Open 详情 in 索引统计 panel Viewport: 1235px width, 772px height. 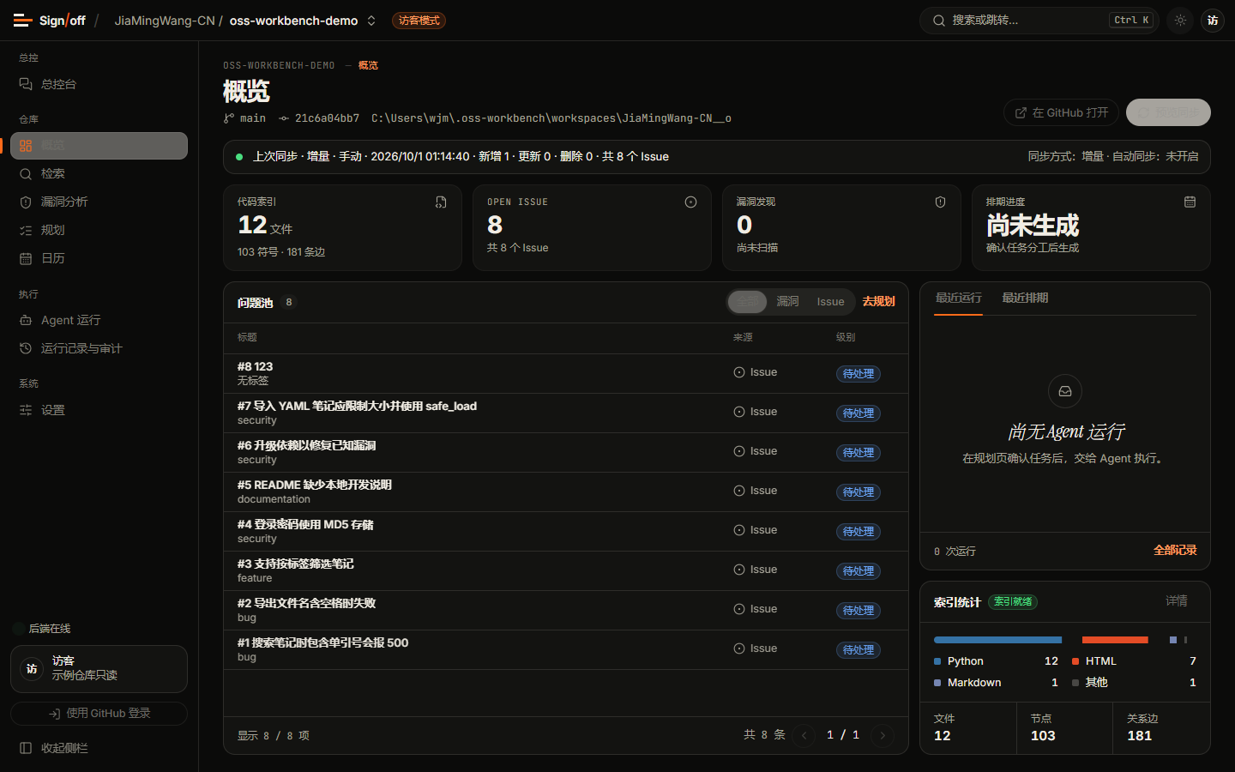tap(1177, 601)
